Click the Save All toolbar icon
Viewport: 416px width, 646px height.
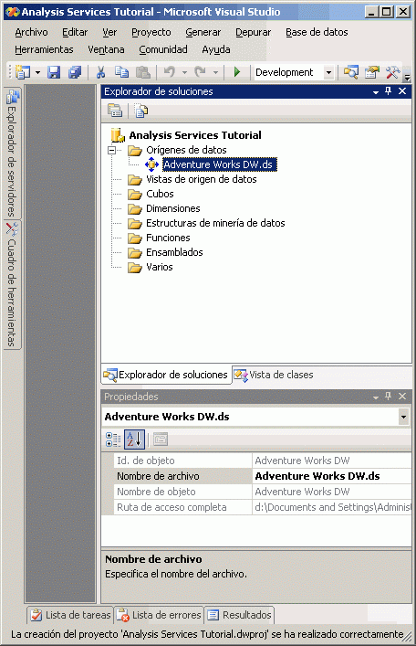(75, 72)
